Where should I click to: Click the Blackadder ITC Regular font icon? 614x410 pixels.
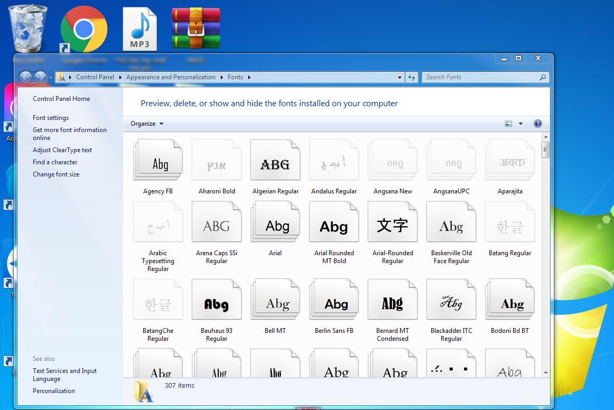451,301
